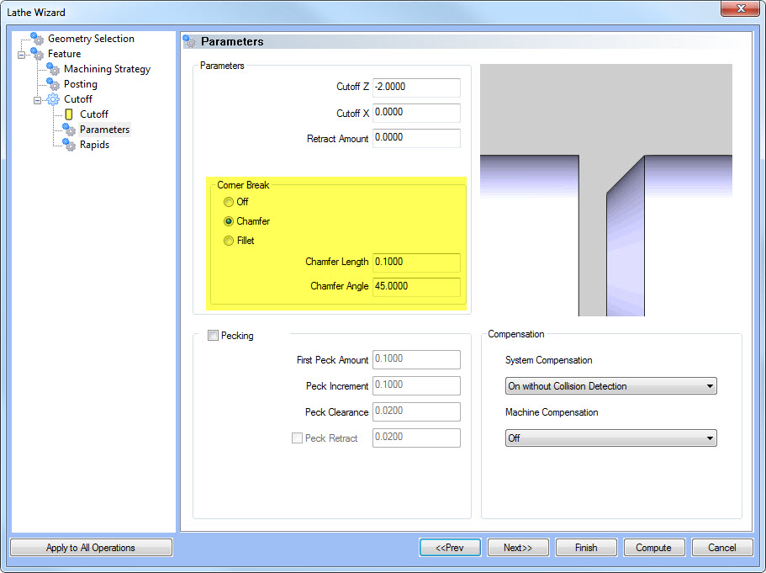Click the blue Cutoff operation gear icon

(x=53, y=99)
